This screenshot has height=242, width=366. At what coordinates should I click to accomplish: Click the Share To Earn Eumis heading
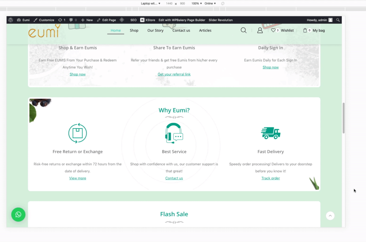pos(174,48)
